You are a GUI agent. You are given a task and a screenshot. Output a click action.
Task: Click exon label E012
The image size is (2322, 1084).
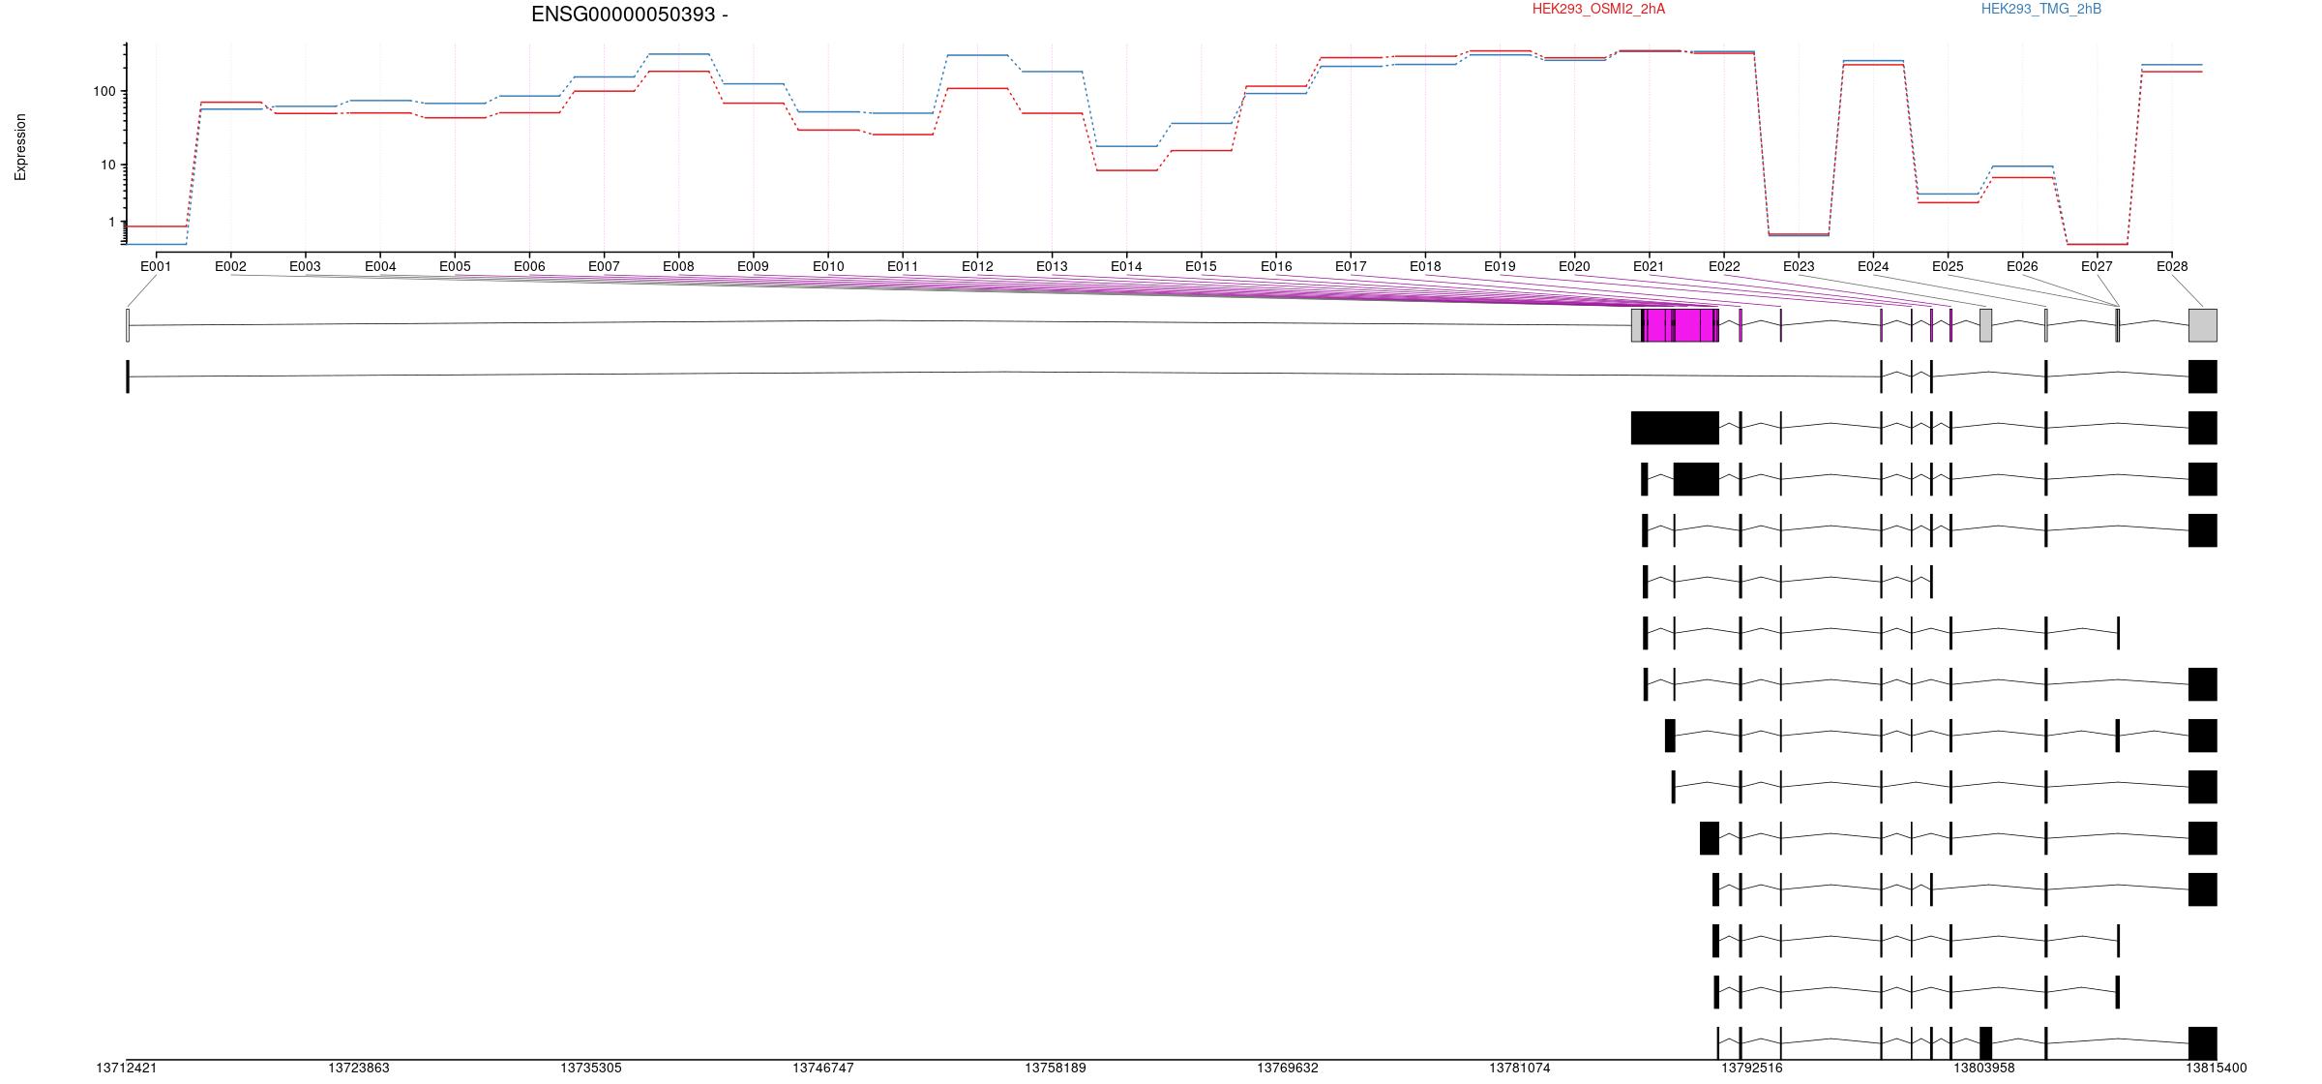point(977,266)
